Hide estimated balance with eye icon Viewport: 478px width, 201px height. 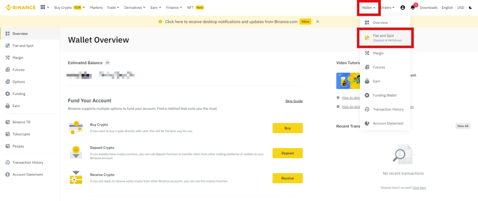107,63
